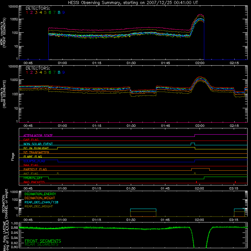The width and height of the screenshot is (251, 251).
Task: Select detector 1 in front segments legend
Action: click(27, 13)
